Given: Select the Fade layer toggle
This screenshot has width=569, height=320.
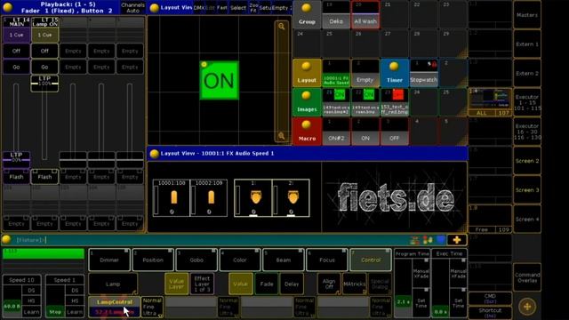Looking at the screenshot, I should (x=267, y=284).
